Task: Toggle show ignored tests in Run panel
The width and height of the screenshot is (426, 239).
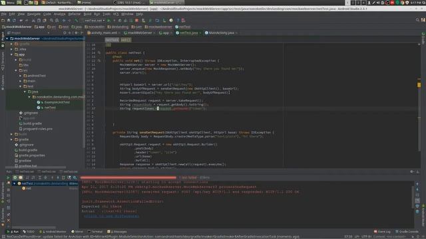Action: click(21, 177)
